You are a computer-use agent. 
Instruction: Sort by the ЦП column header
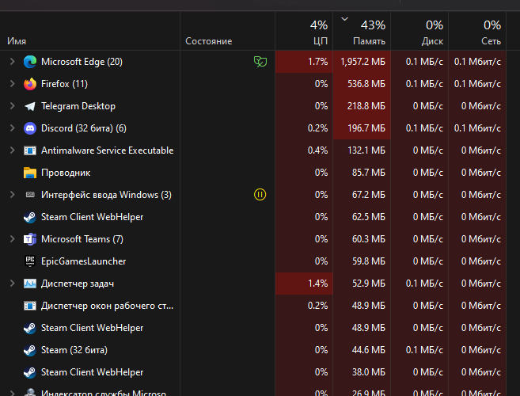304,31
